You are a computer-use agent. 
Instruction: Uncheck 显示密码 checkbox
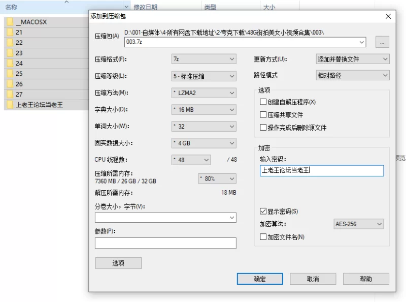click(263, 211)
